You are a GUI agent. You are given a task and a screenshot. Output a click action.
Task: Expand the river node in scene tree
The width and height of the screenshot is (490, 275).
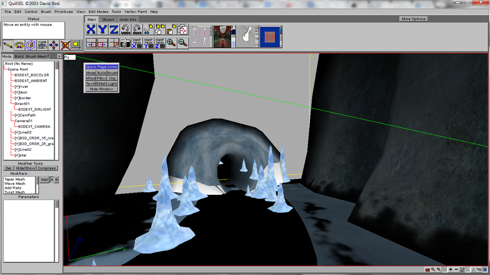pyautogui.click(x=17, y=87)
